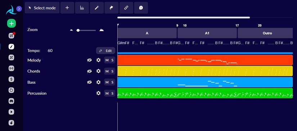Viewport: 297px width, 131px height.
Task: Toggle Melody track visibility eye
Action: pos(89,60)
